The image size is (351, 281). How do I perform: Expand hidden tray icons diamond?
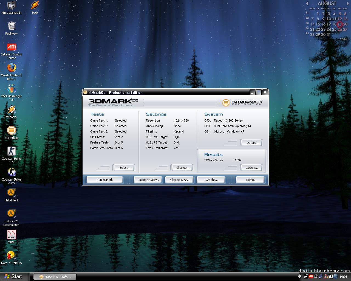tap(299, 276)
